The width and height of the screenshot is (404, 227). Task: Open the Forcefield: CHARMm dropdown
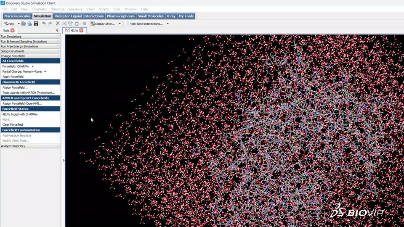pyautogui.click(x=18, y=66)
